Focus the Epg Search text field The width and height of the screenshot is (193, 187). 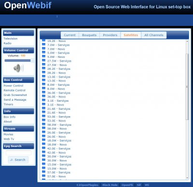18,153
